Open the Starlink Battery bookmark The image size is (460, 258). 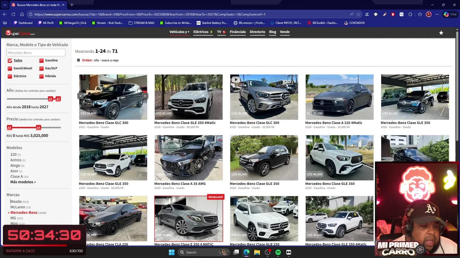[212, 23]
